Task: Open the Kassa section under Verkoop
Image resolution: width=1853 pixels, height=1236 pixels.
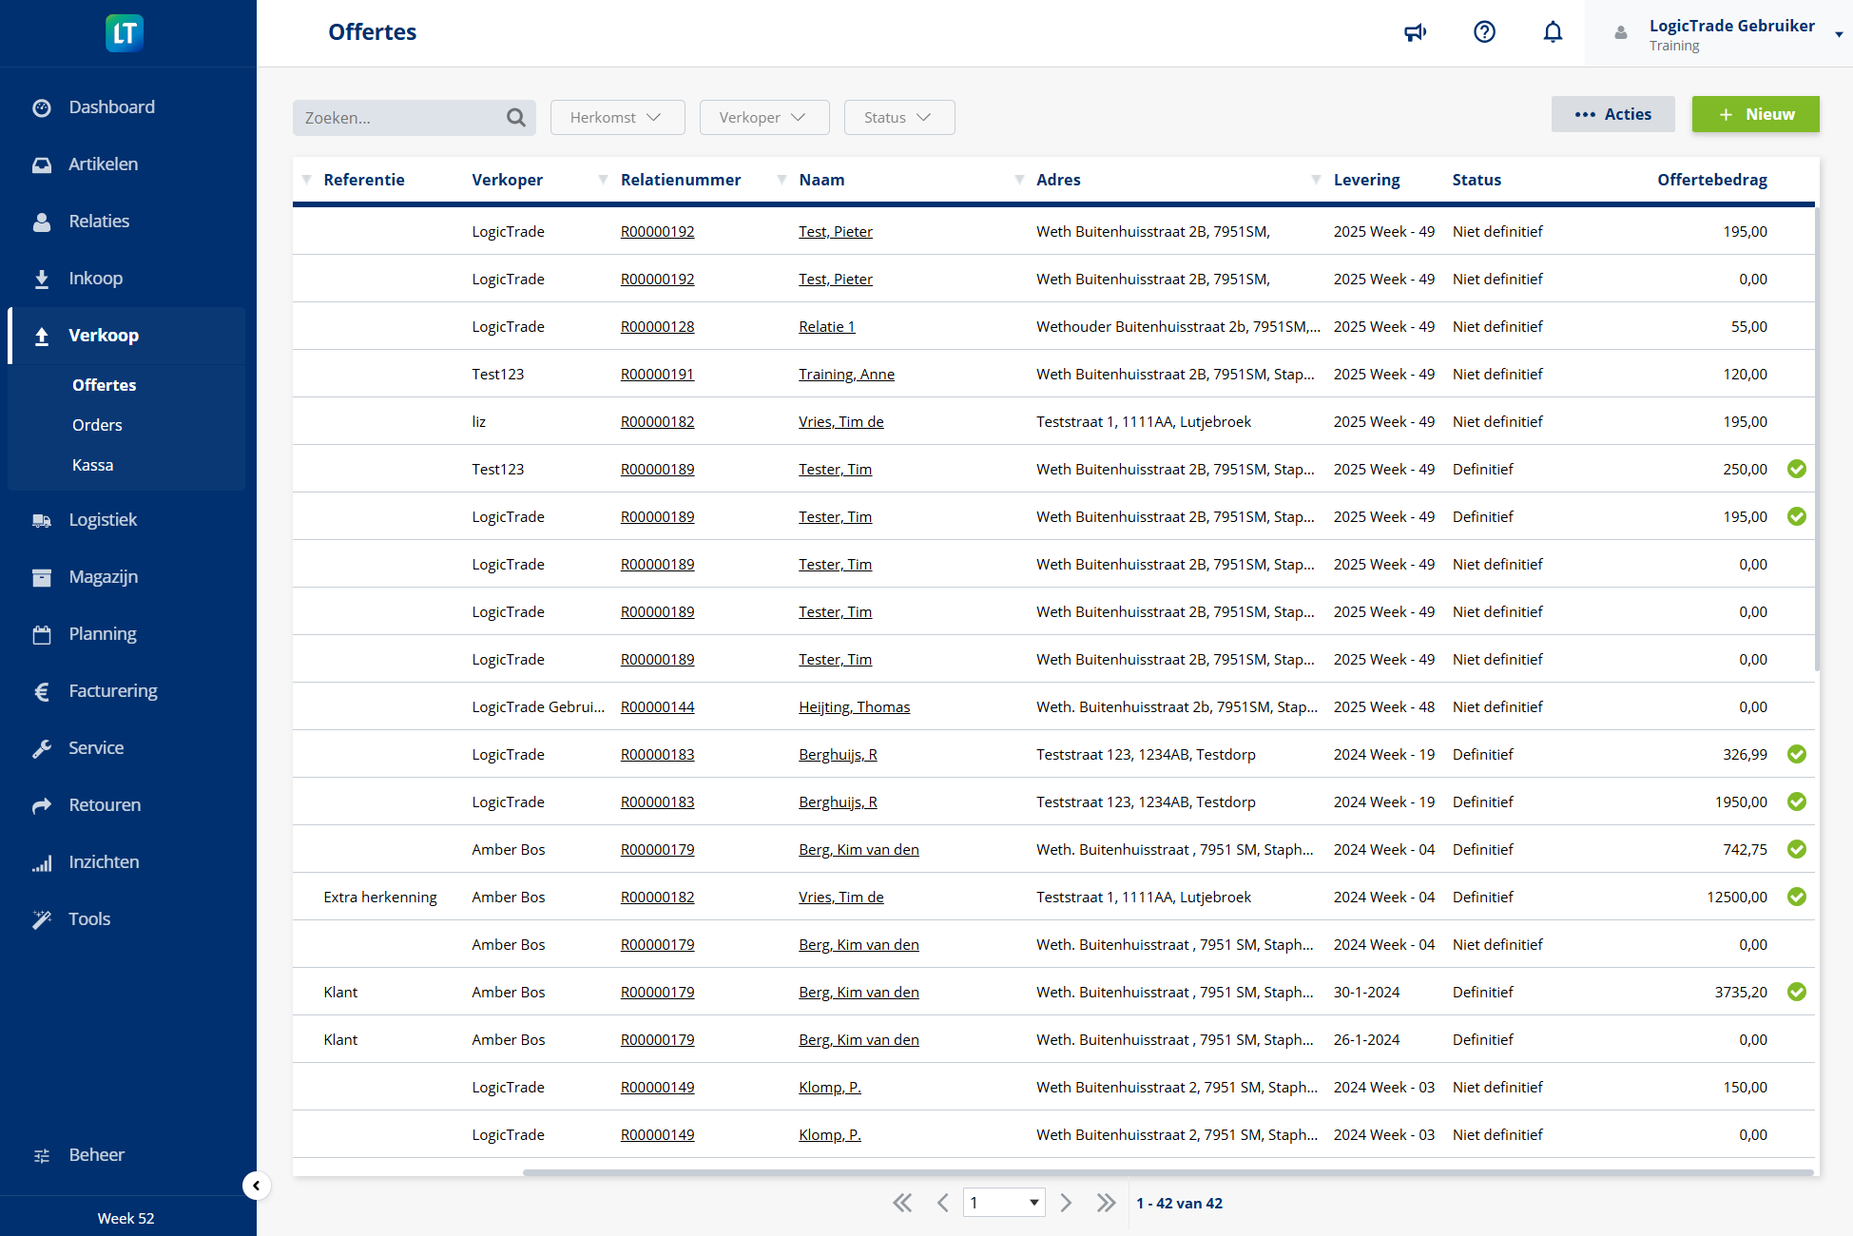Action: pyautogui.click(x=92, y=464)
